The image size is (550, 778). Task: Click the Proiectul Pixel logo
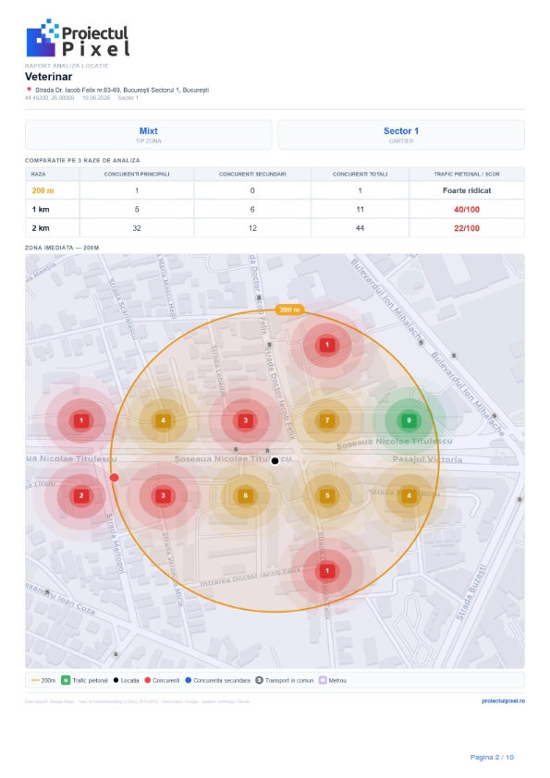coord(78,38)
